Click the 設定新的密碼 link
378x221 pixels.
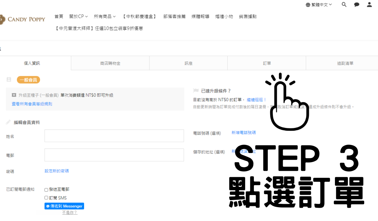pos(57,171)
